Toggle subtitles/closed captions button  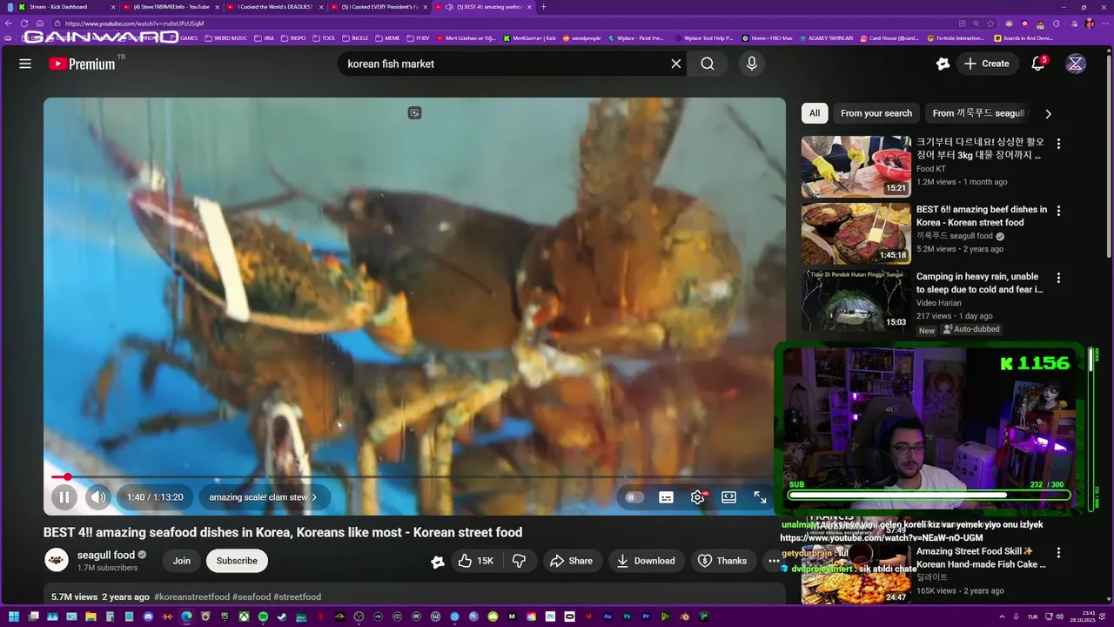666,497
